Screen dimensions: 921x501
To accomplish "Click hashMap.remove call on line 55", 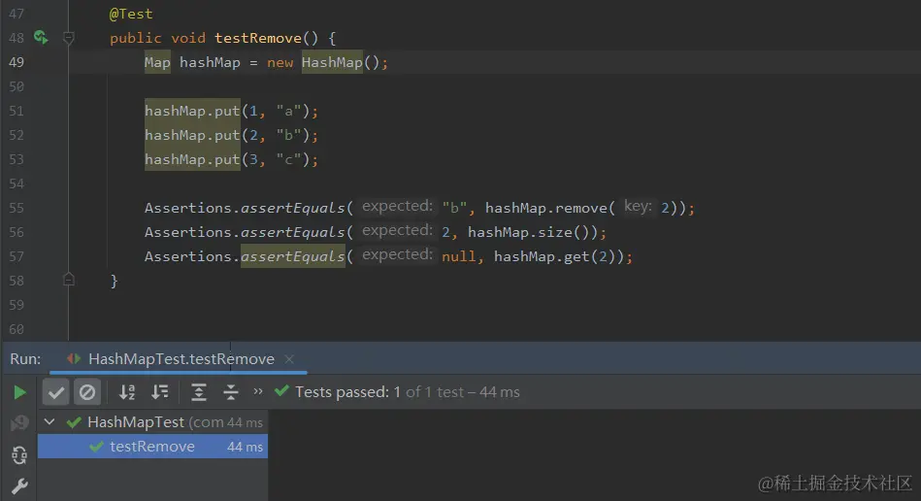I will 583,208.
